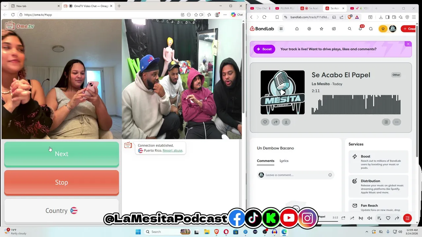Open BandLab star icon in the header
The image size is (422, 237).
(x=321, y=29)
